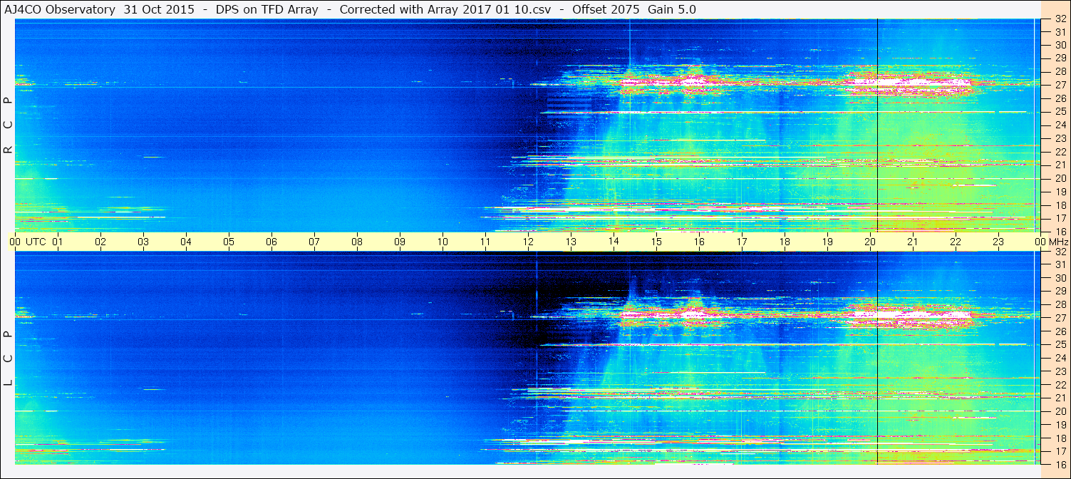Select hour 08 on the UTC time axis

[357, 242]
